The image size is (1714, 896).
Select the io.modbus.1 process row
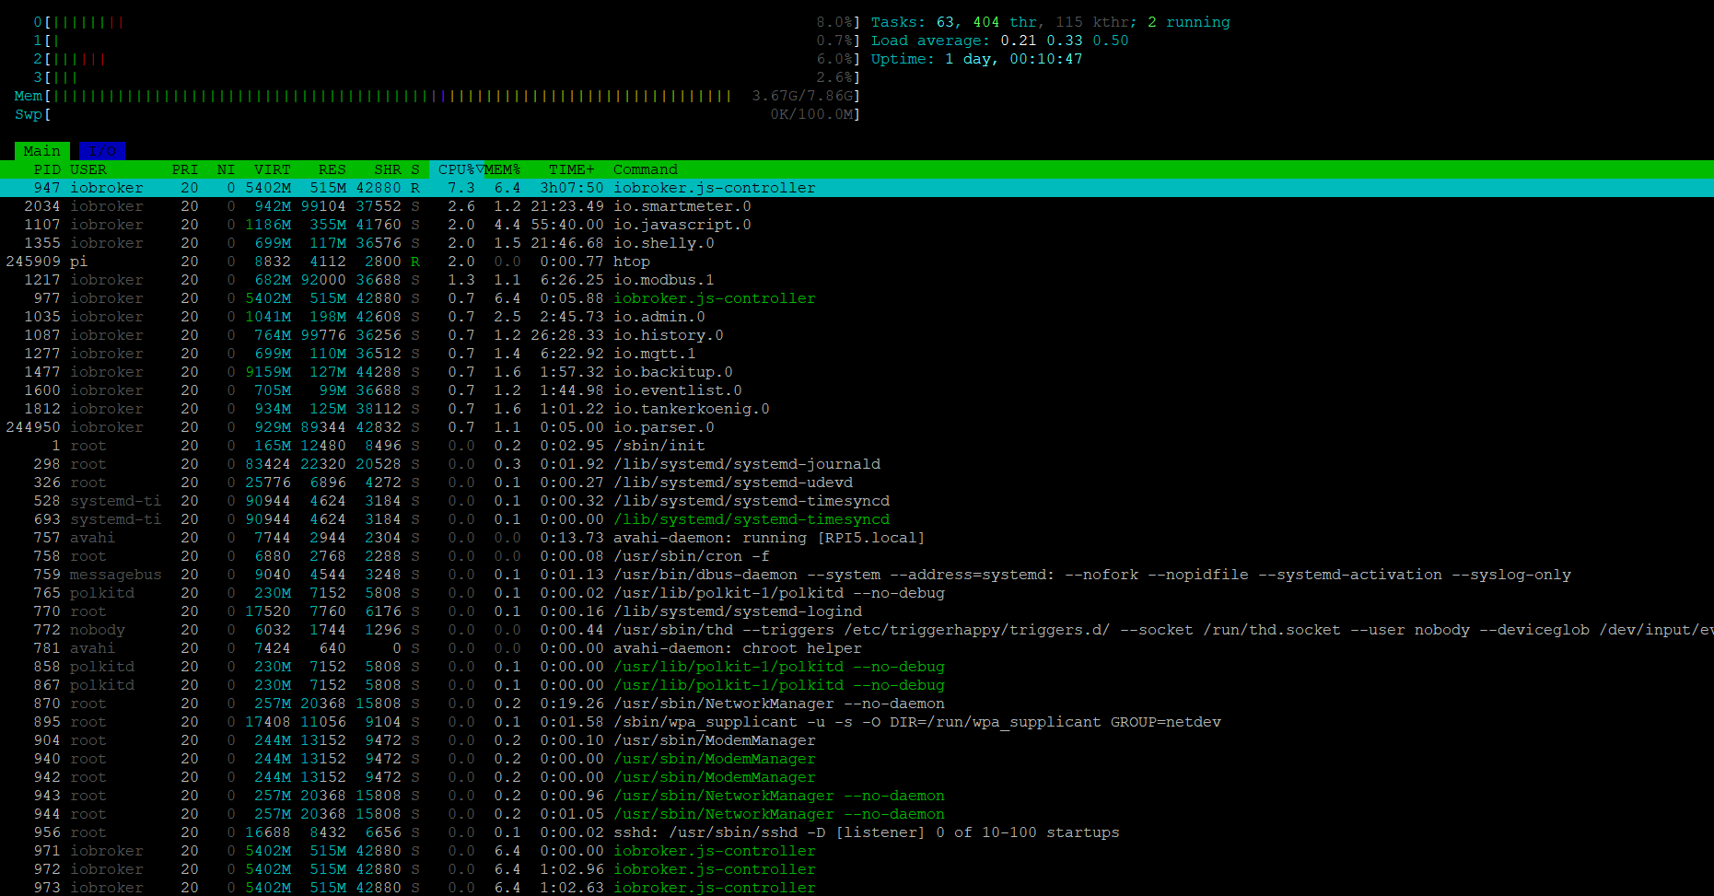857,280
